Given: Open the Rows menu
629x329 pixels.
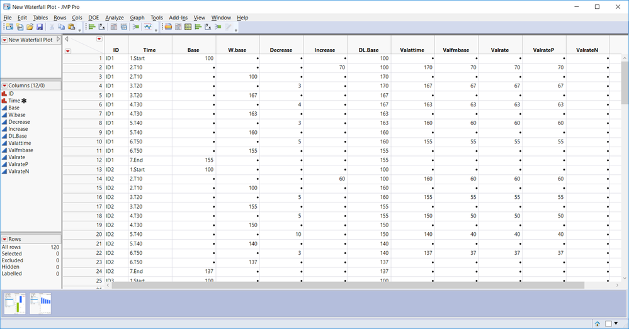Looking at the screenshot, I should point(60,18).
